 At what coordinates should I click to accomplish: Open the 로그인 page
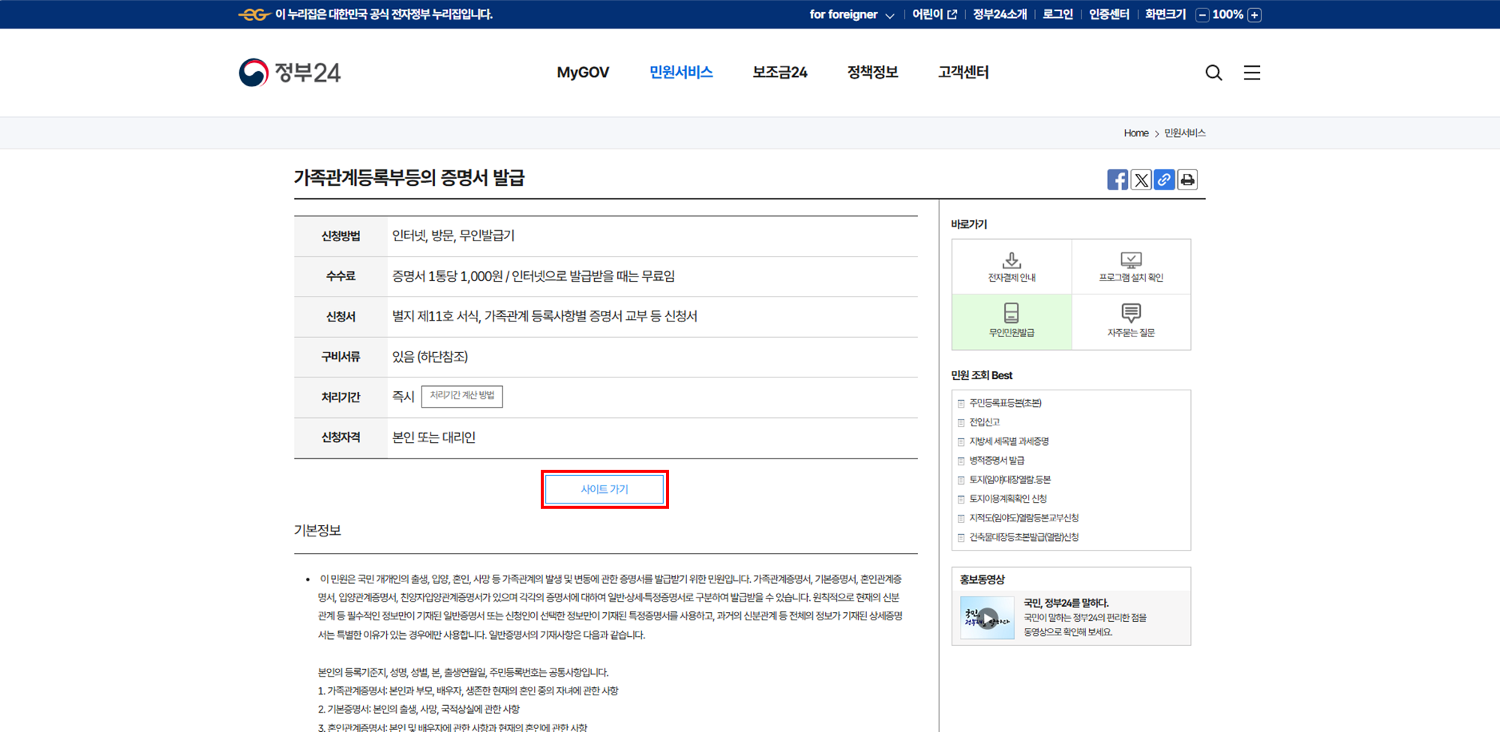tap(1056, 14)
